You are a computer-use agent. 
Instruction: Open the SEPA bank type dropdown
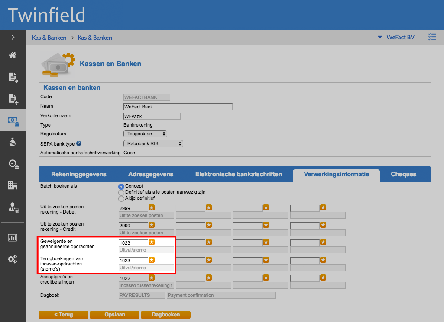click(153, 143)
